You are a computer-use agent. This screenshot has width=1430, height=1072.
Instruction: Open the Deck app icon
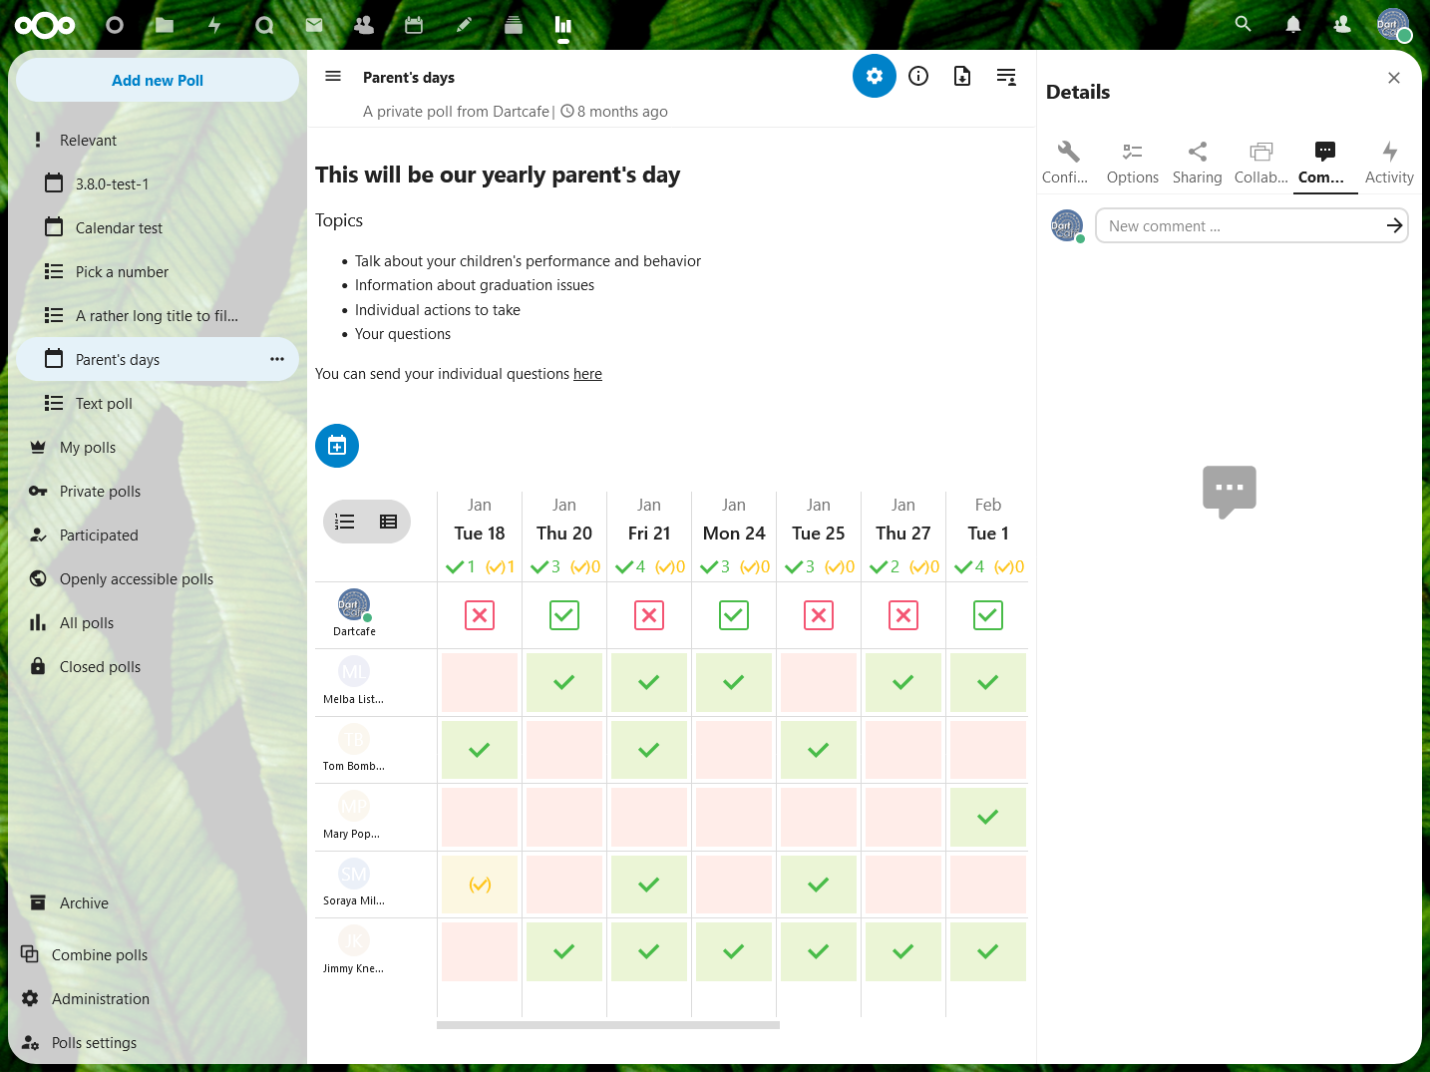pyautogui.click(x=514, y=25)
